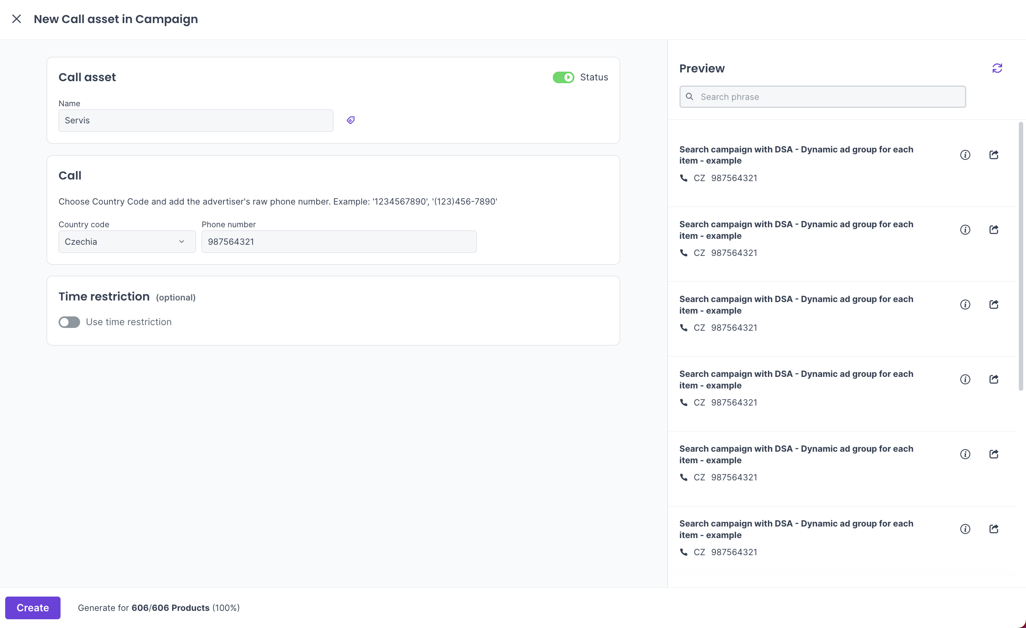Enable Use time restriction toggle
Image resolution: width=1026 pixels, height=628 pixels.
click(x=69, y=322)
